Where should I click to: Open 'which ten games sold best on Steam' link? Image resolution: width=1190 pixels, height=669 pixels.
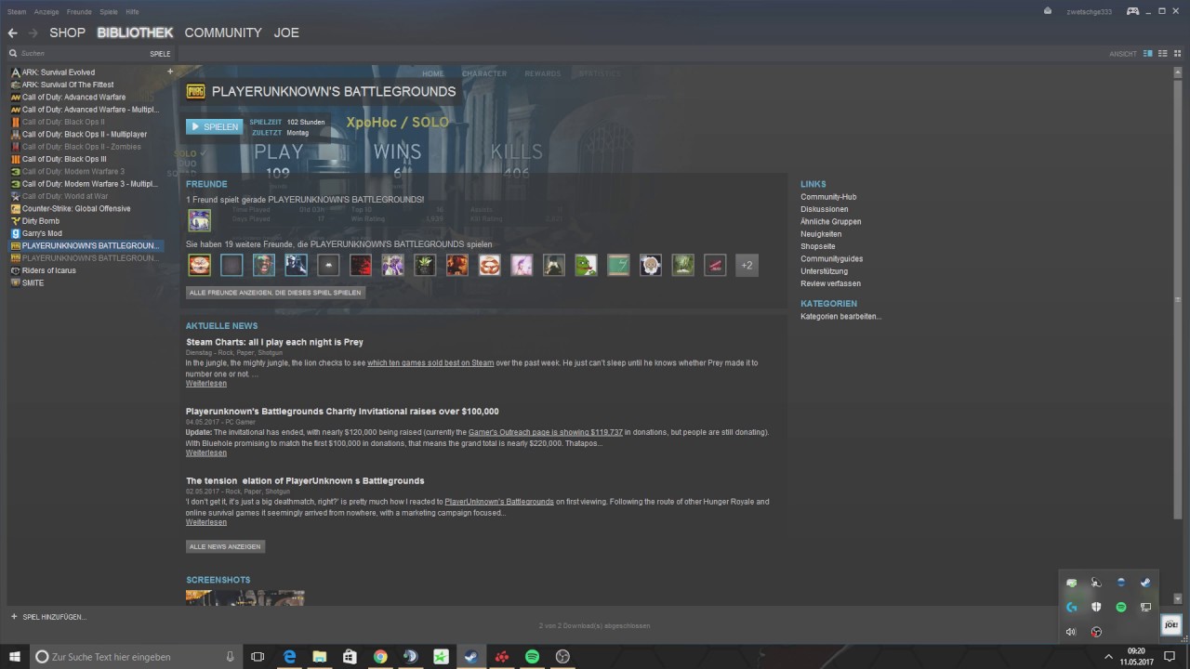coord(430,362)
